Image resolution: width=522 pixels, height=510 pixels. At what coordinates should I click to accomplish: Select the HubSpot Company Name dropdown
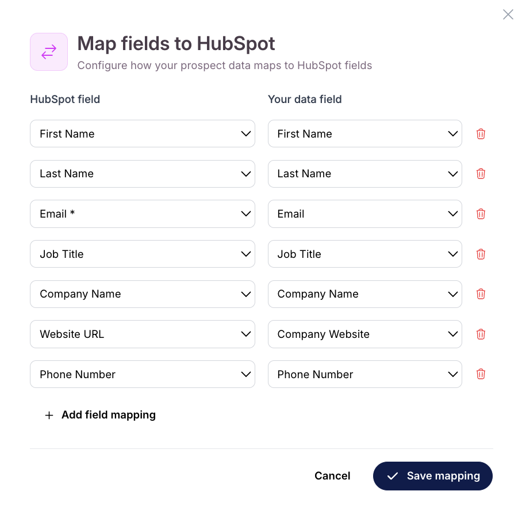(143, 294)
